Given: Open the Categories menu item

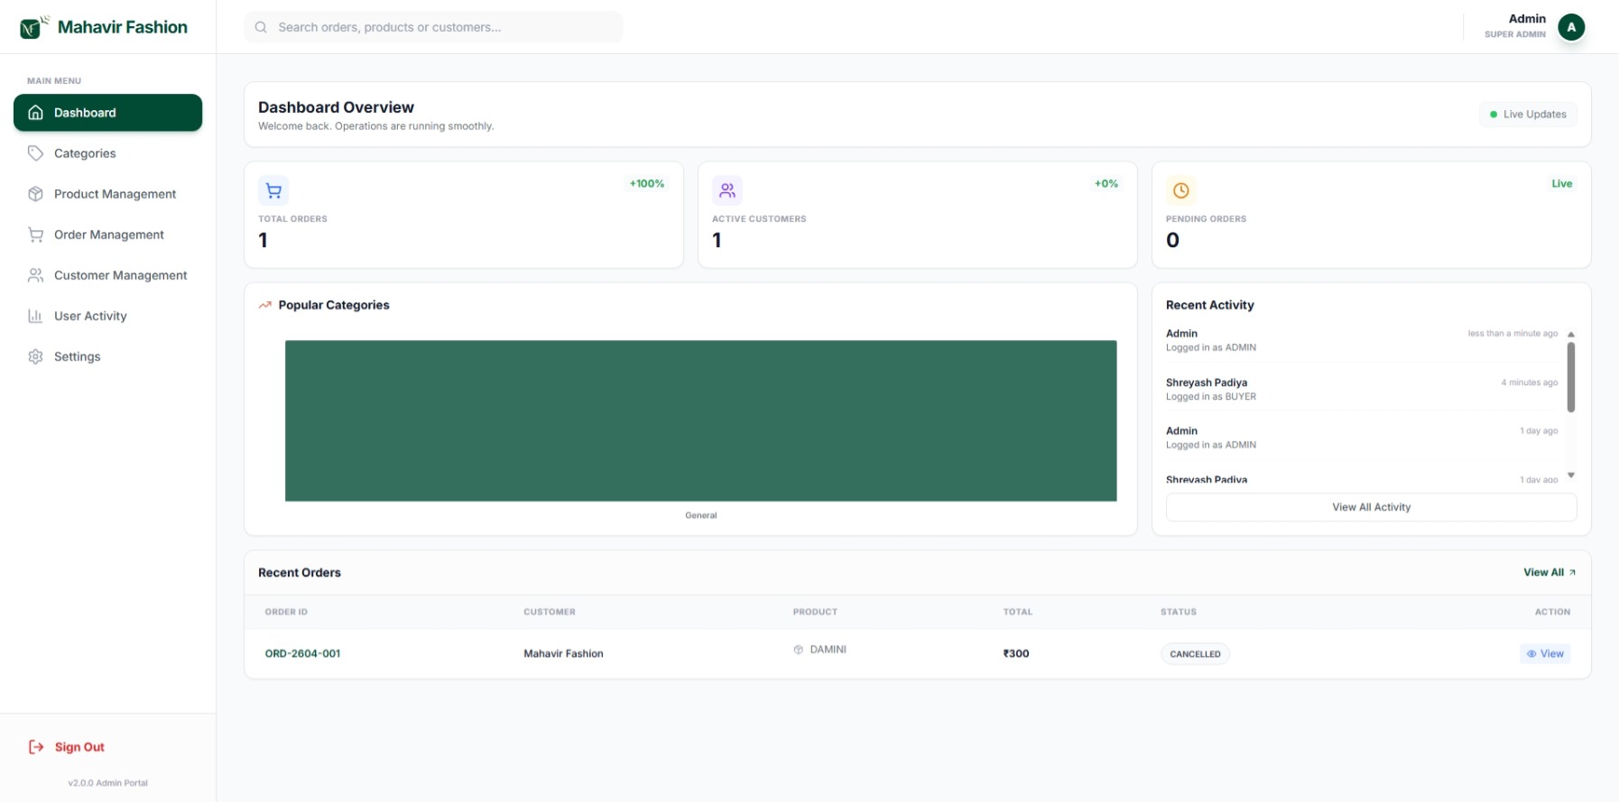Looking at the screenshot, I should pos(85,153).
